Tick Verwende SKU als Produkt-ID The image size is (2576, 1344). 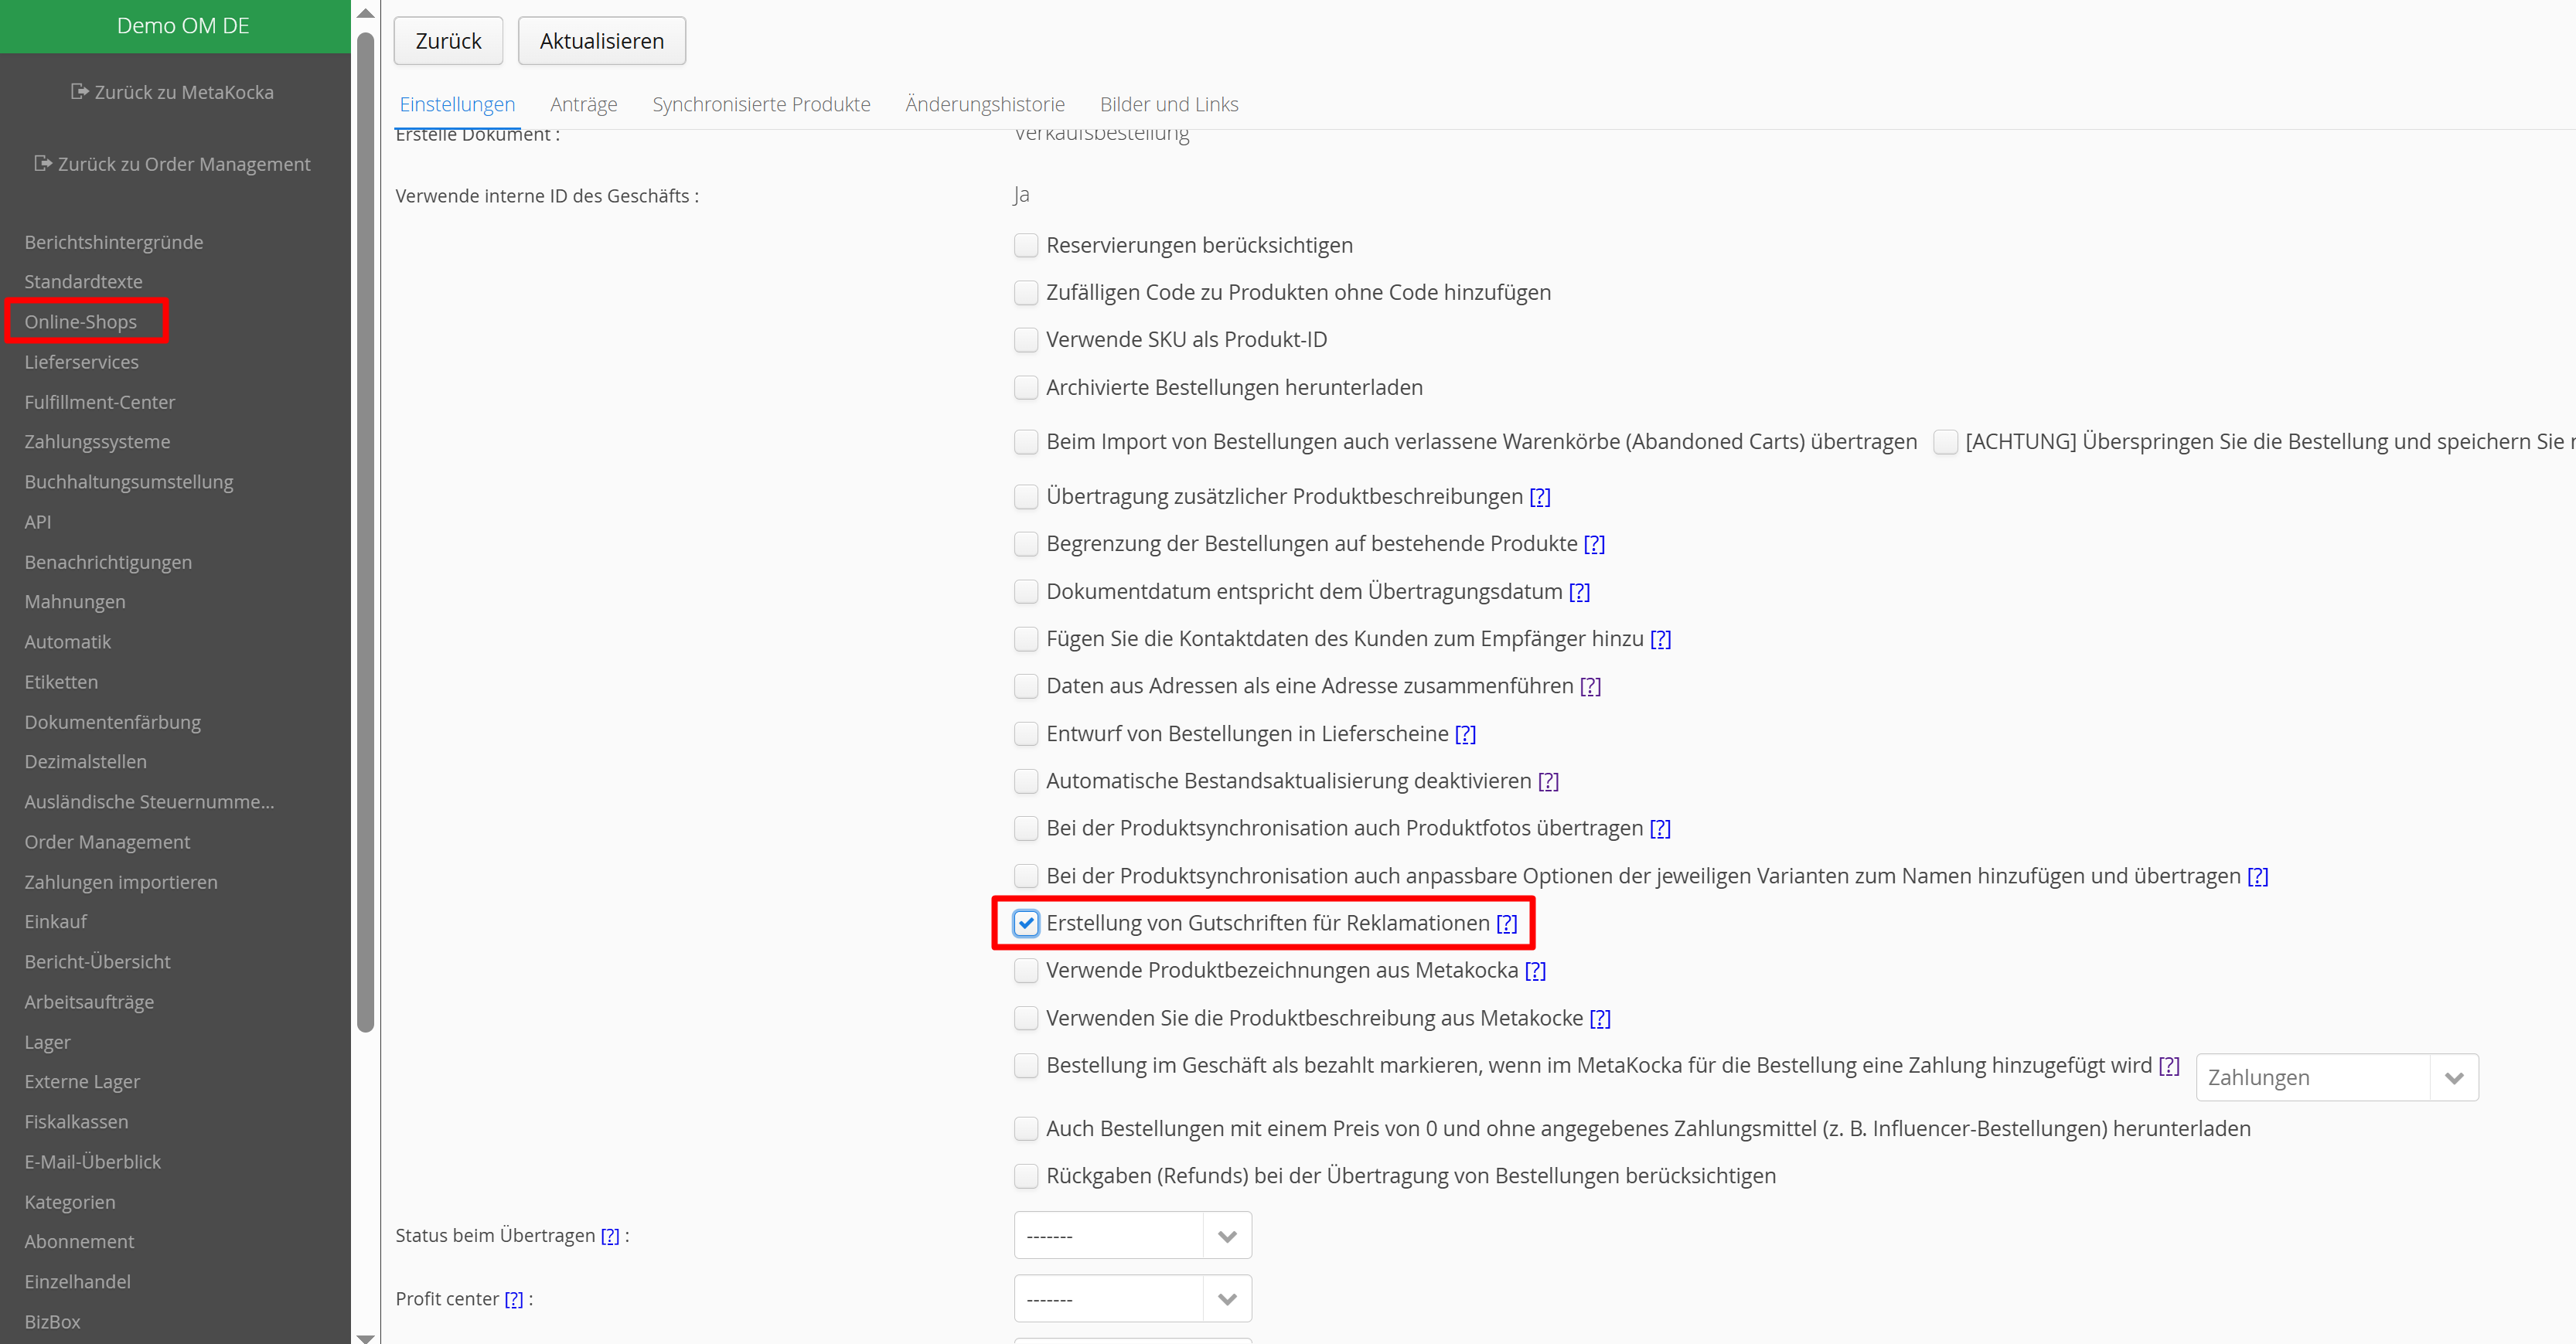pos(1026,340)
